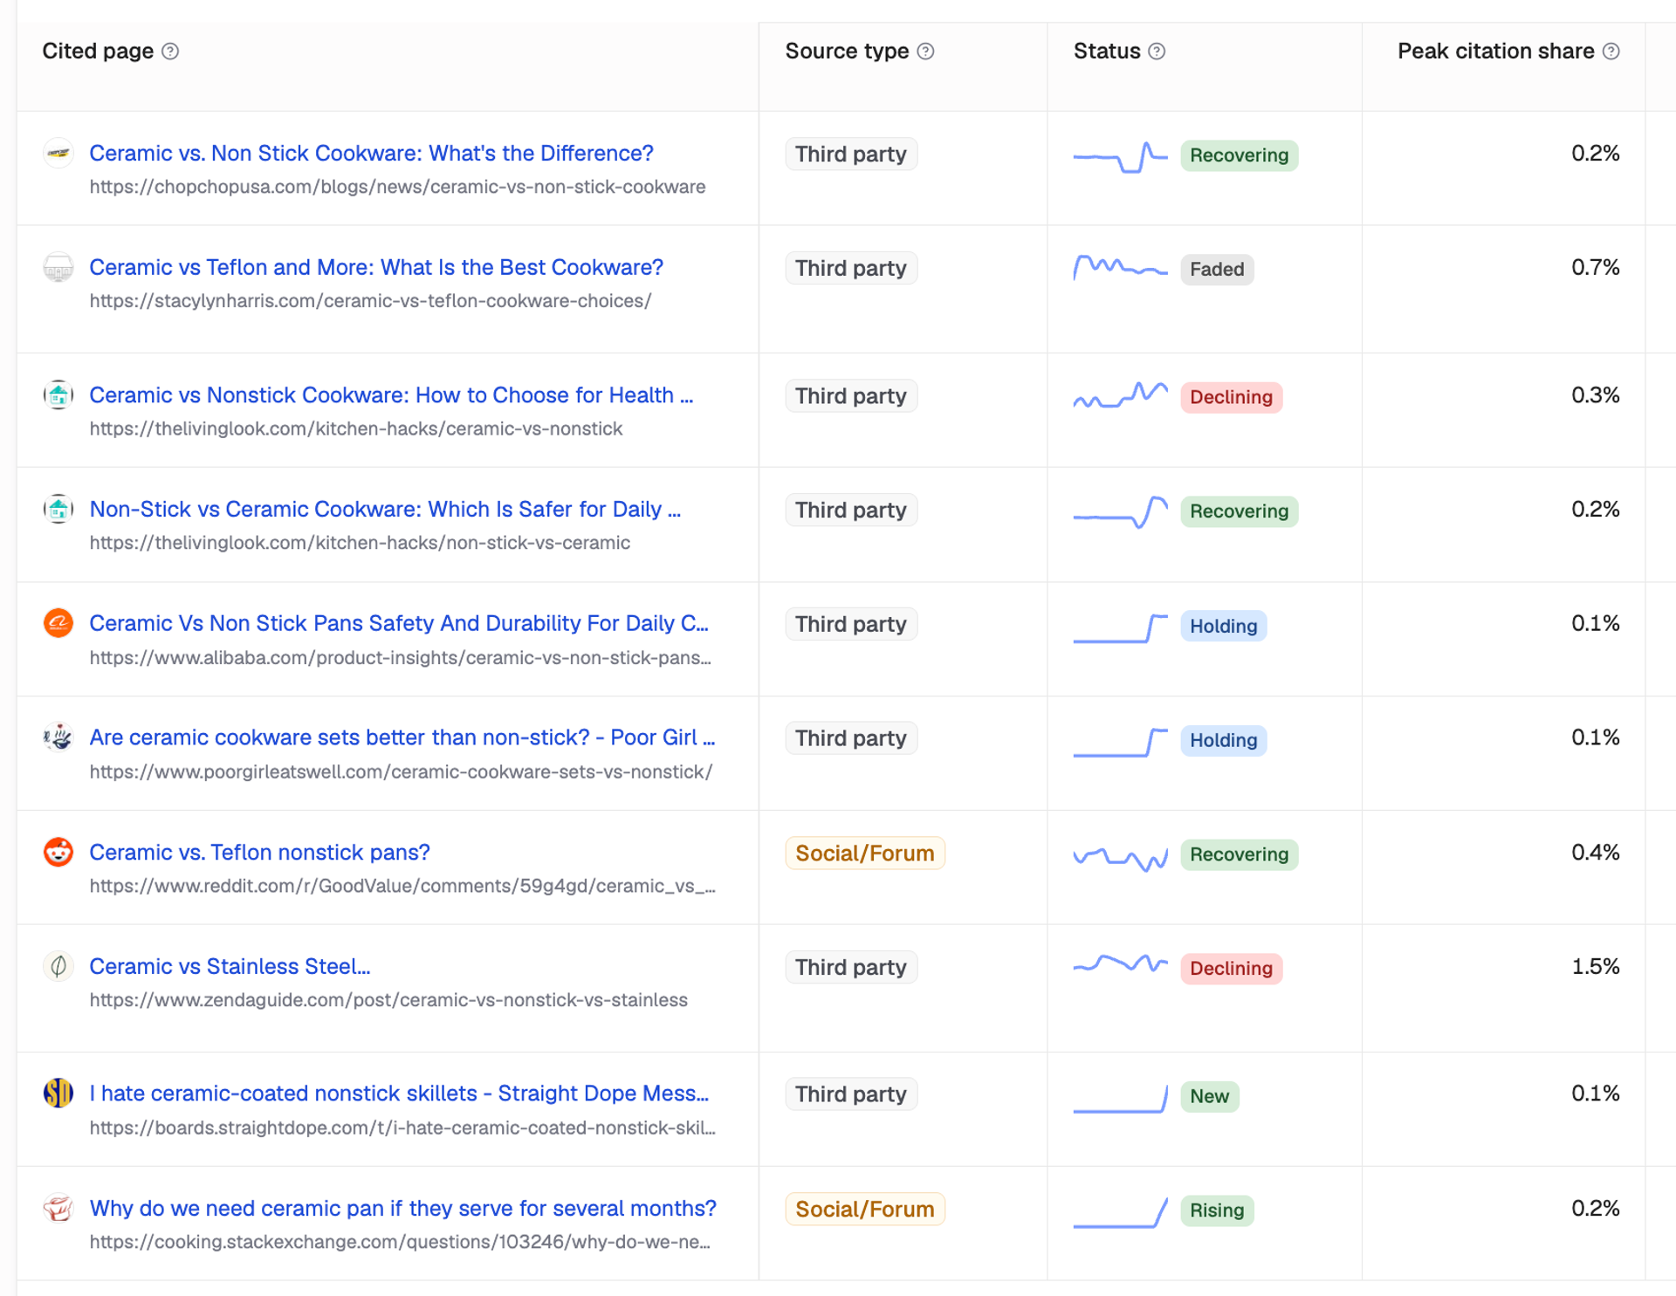
Task: Click the Alibaba orange favicon
Action: click(x=58, y=623)
